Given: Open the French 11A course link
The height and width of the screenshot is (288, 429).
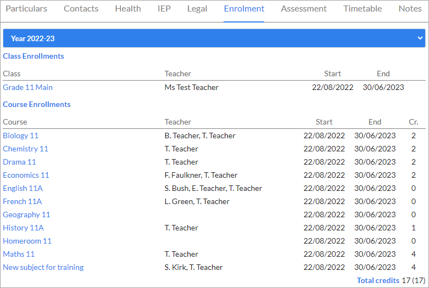Looking at the screenshot, I should pyautogui.click(x=22, y=201).
